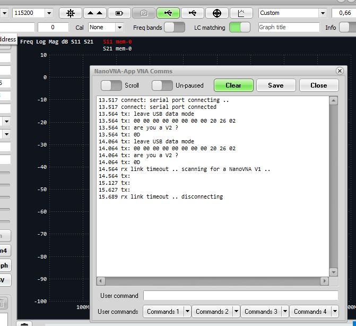Screen dimensions: 356x326
Task: Click the log horizontal scrollbar right arrow
Action: tap(324, 281)
